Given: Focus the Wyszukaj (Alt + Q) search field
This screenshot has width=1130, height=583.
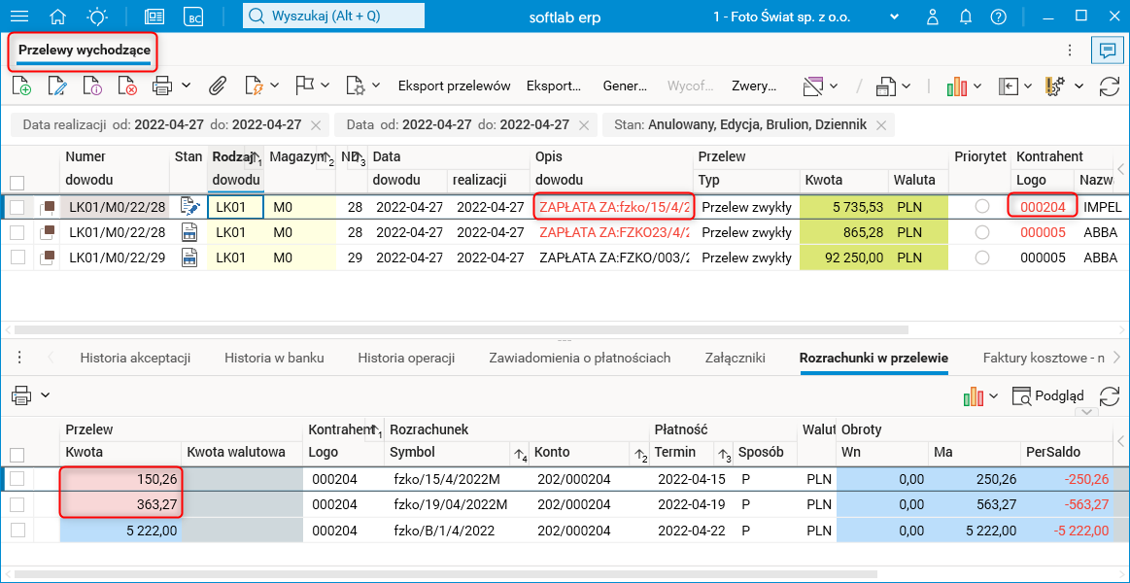Looking at the screenshot, I should (333, 16).
